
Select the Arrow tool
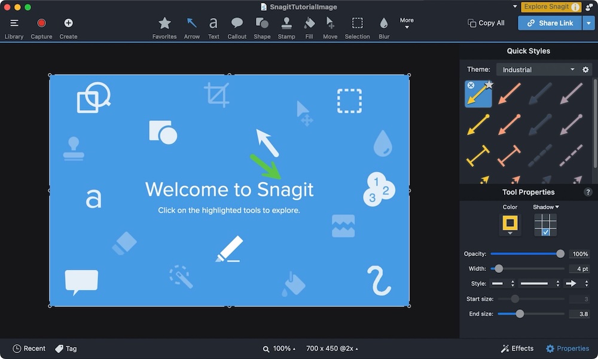[x=192, y=29]
